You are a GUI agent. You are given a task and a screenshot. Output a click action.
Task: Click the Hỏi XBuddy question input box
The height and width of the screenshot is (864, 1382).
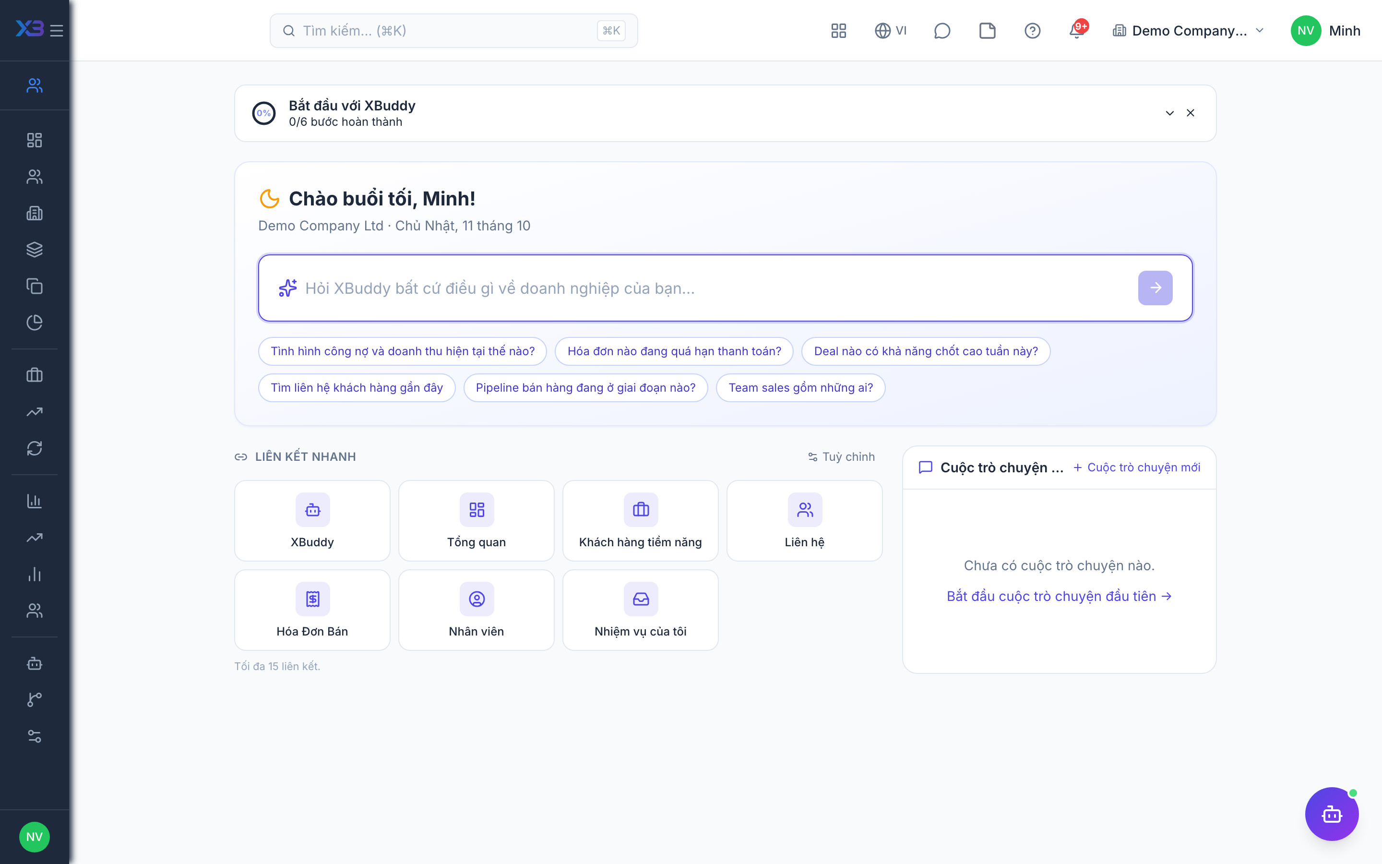(725, 288)
